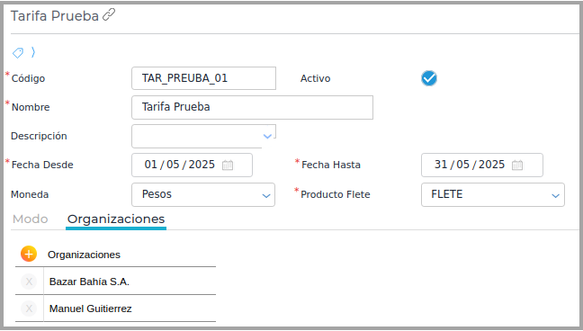Image resolution: width=583 pixels, height=331 pixels.
Task: Click the Fecha Desde date field
Action: click(x=192, y=165)
